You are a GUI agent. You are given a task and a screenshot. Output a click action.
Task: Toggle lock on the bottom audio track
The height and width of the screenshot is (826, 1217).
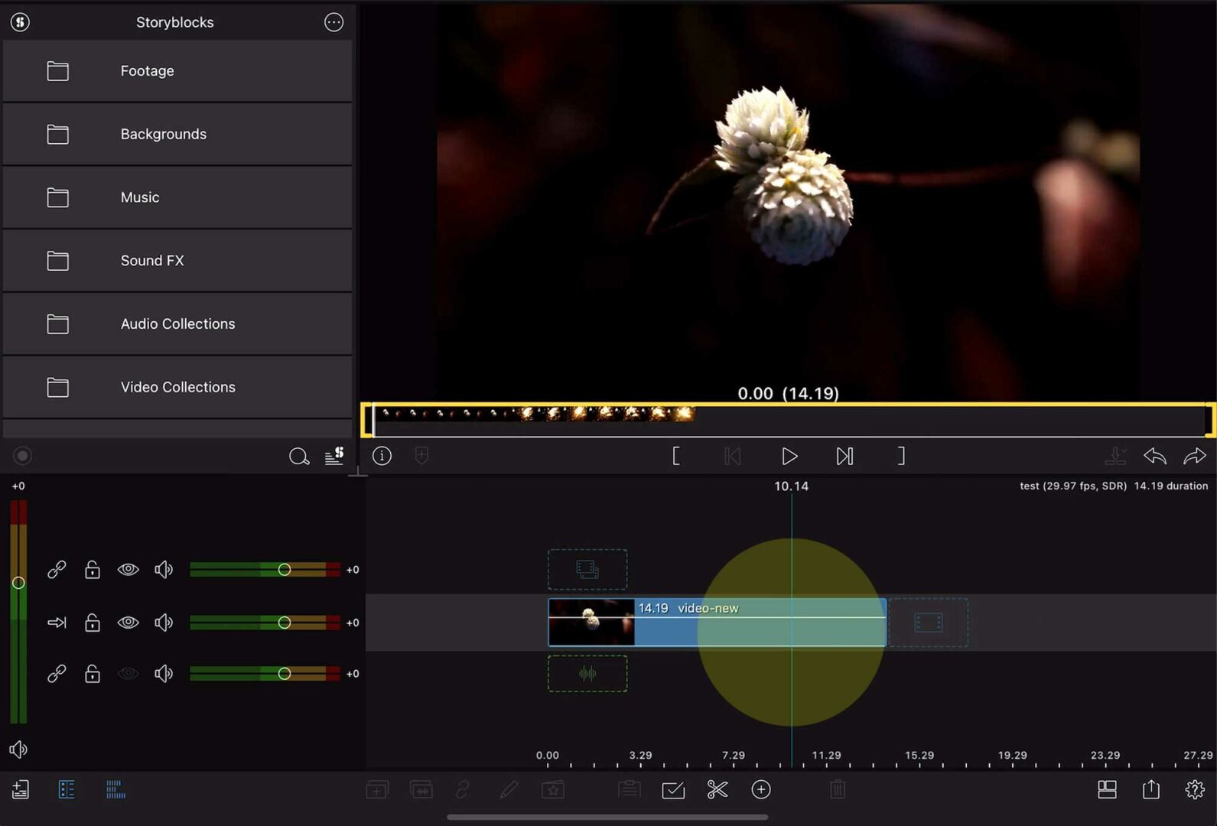coord(93,674)
